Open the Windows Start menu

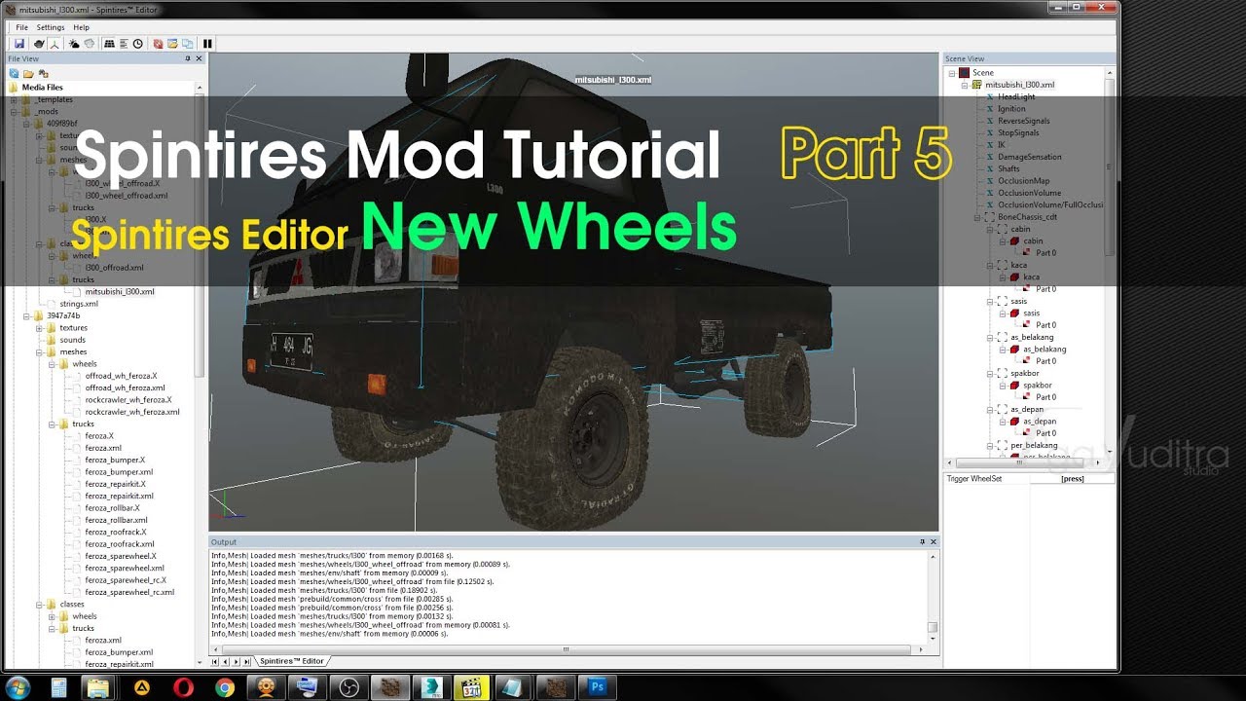click(18, 687)
